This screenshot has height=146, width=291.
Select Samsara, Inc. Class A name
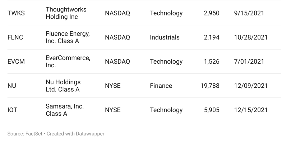[x=65, y=110]
